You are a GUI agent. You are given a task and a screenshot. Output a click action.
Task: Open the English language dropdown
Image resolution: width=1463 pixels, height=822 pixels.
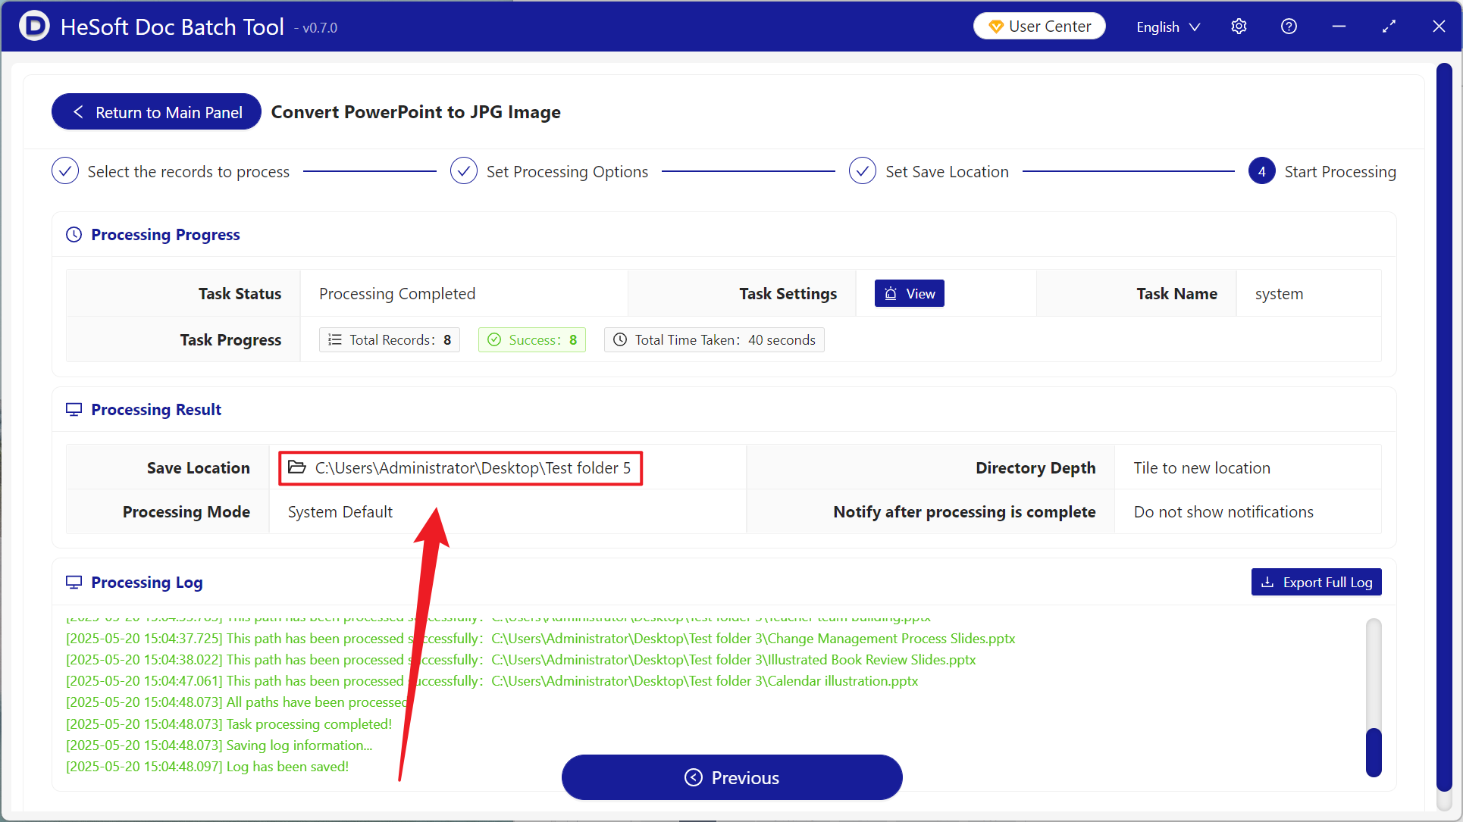click(x=1167, y=27)
